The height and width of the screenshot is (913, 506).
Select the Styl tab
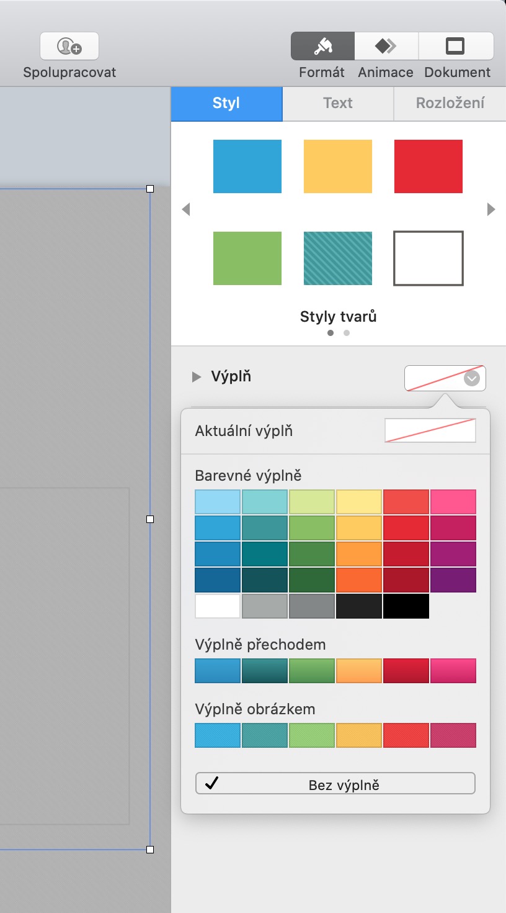(226, 103)
